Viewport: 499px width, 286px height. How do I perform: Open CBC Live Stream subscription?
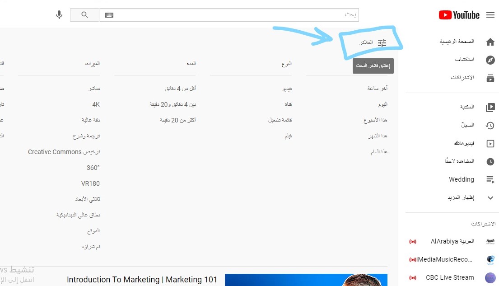point(450,278)
